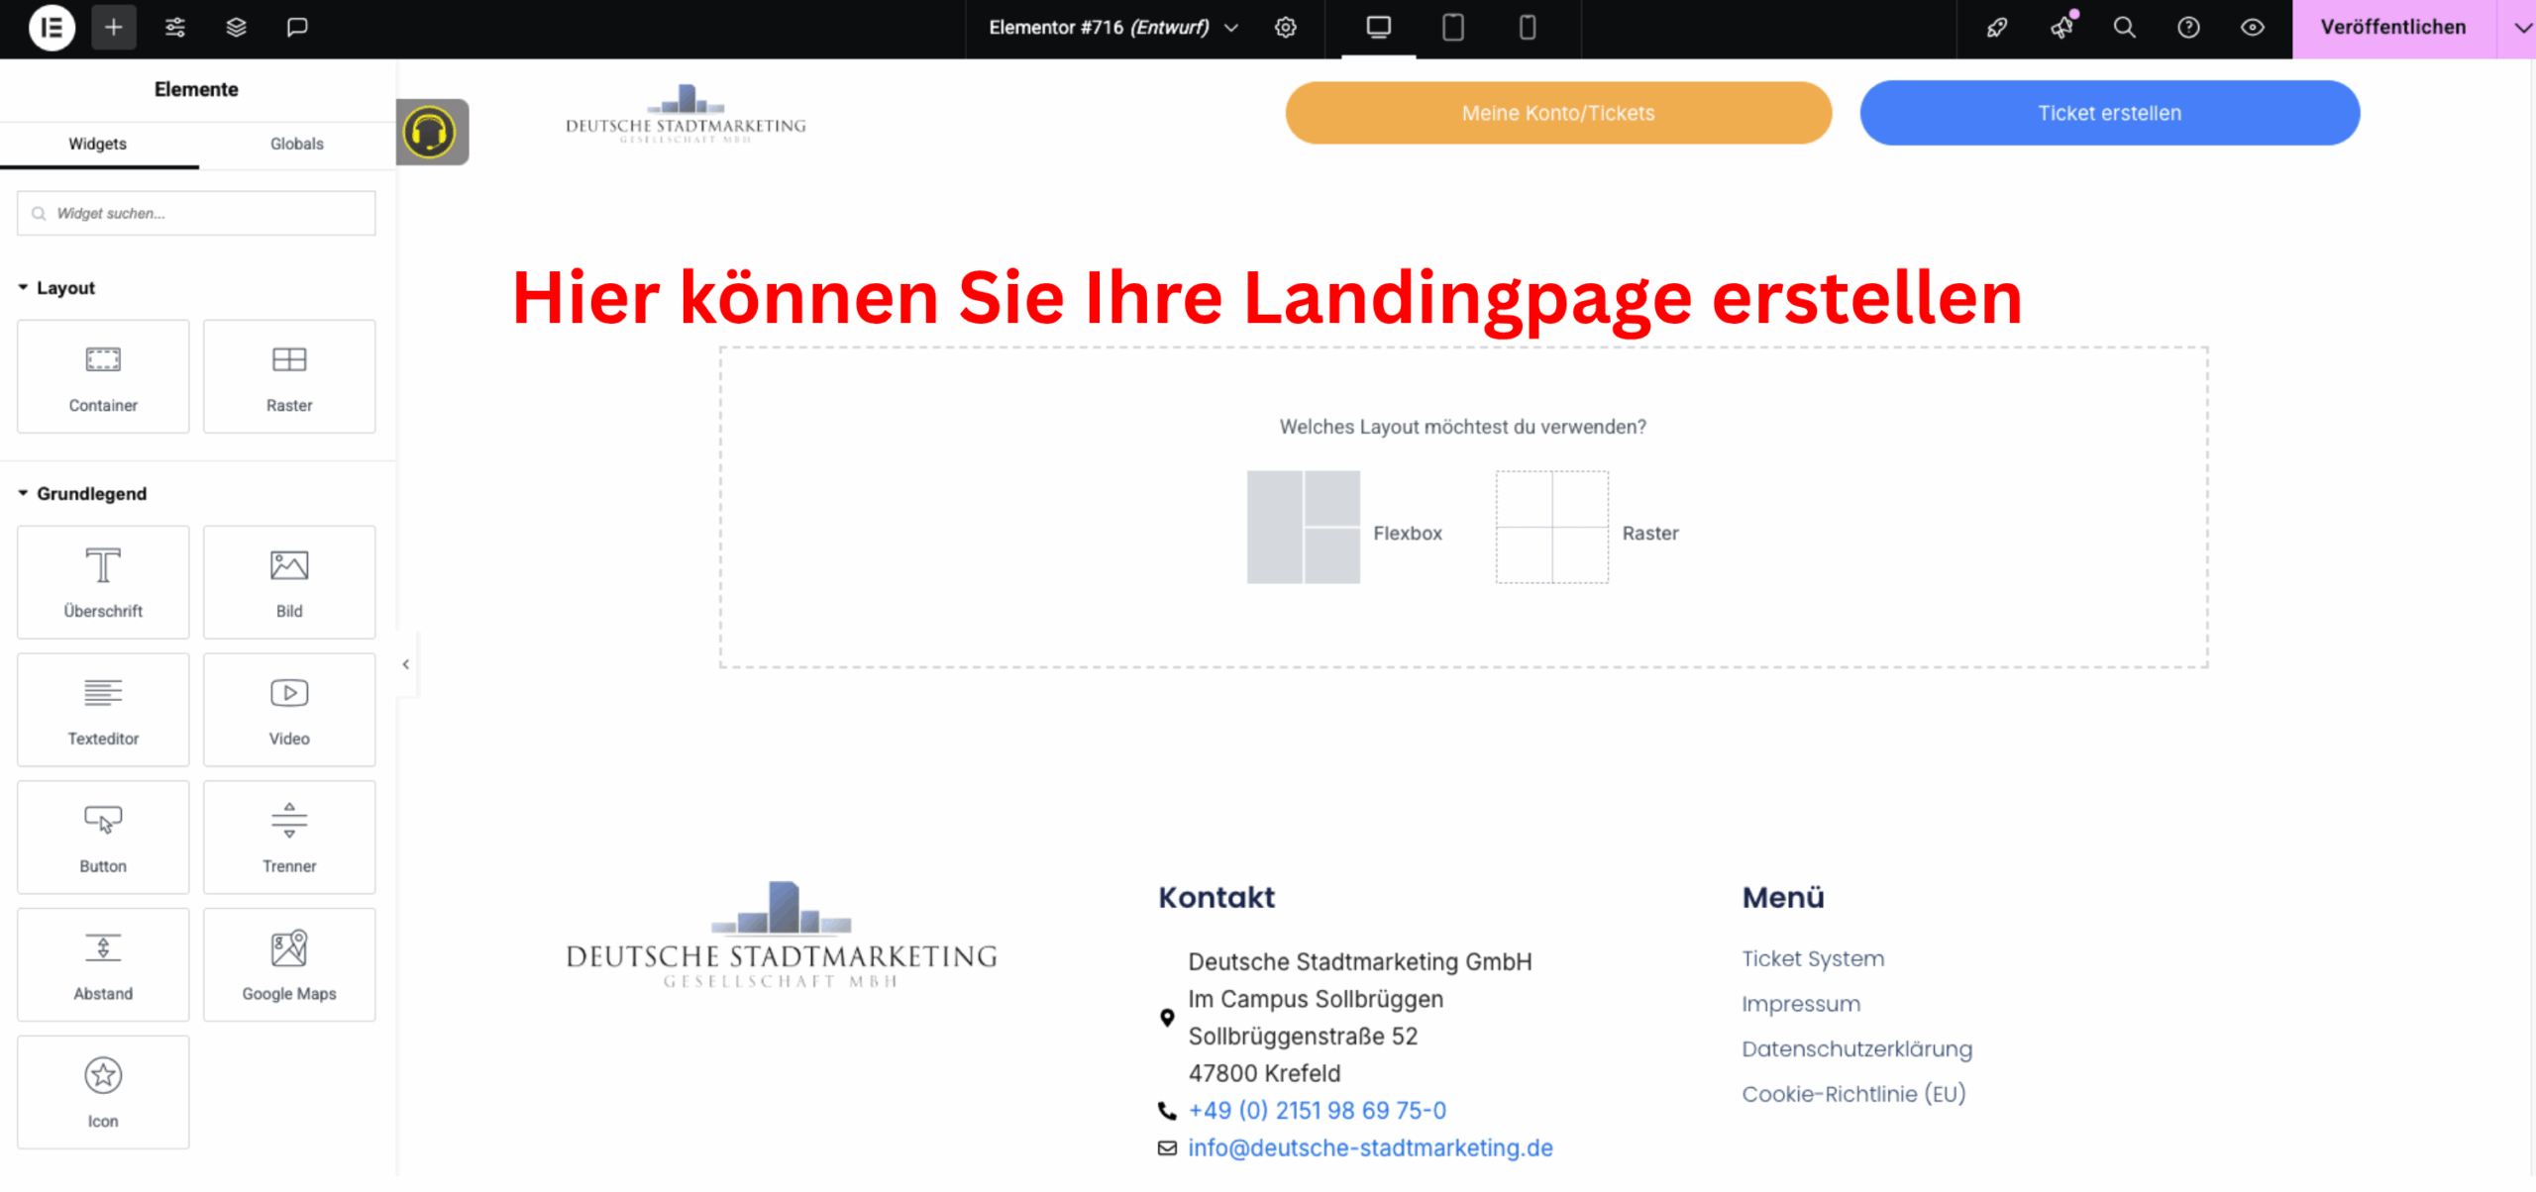Viewport: 2536px width, 1192px height.
Task: Click the widget search field
Action: click(x=195, y=213)
